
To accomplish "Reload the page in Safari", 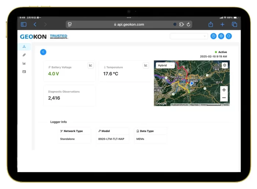I will click(x=188, y=25).
